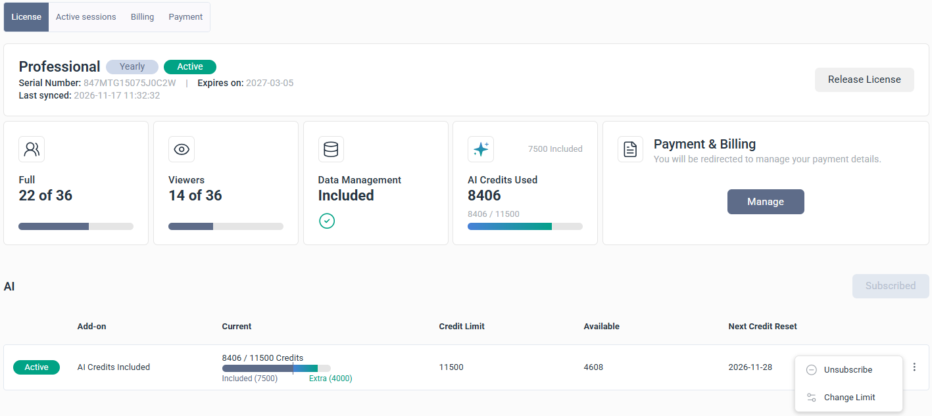
Task: Click the Payment & Billing document icon
Action: pyautogui.click(x=630, y=149)
